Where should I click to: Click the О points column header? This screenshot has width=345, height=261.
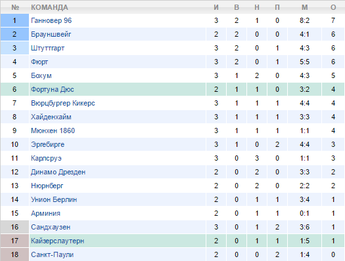tap(333, 7)
